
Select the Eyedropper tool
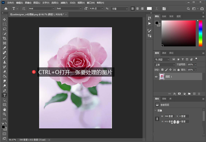(x=4, y=48)
